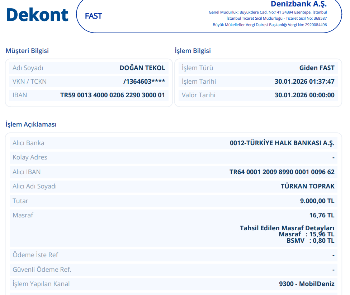
Task: Select the amount 9.000,00 TL
Action: 317,201
